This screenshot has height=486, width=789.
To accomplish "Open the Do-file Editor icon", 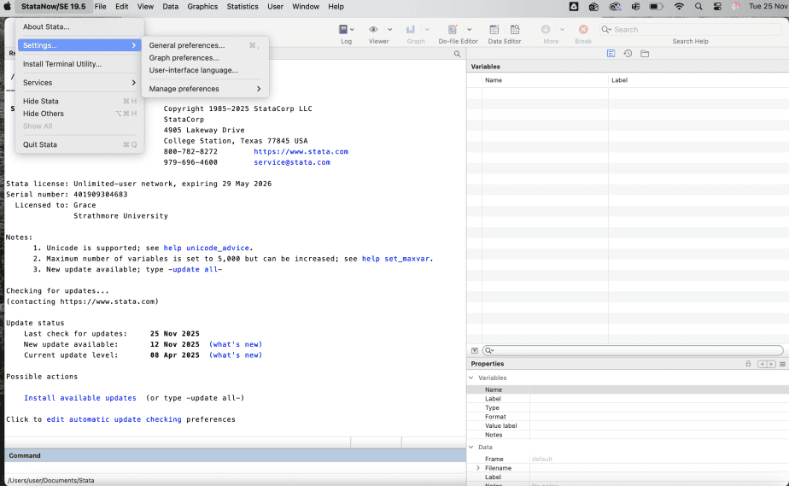I will (x=453, y=30).
